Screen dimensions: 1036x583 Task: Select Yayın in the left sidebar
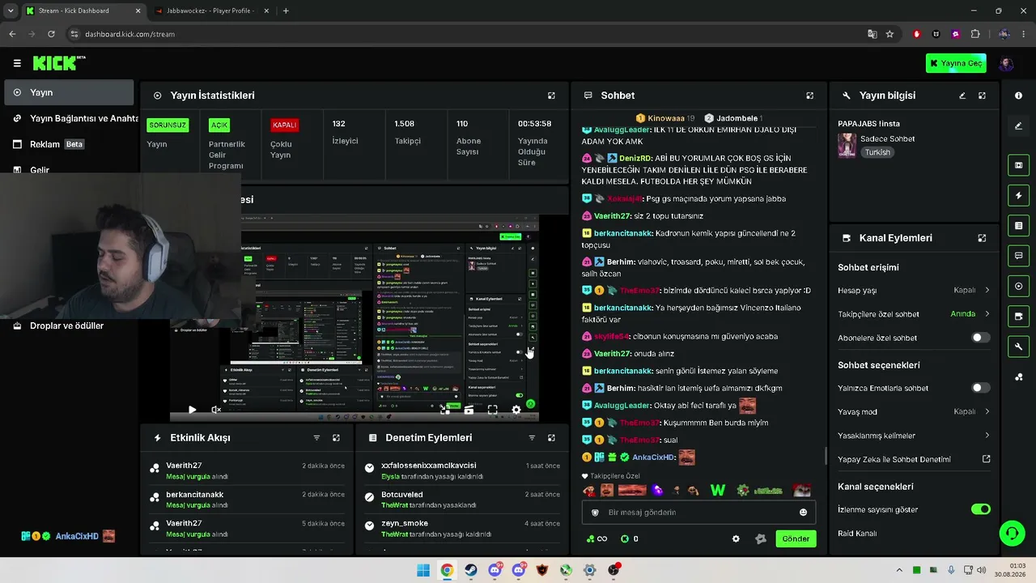pyautogui.click(x=69, y=92)
